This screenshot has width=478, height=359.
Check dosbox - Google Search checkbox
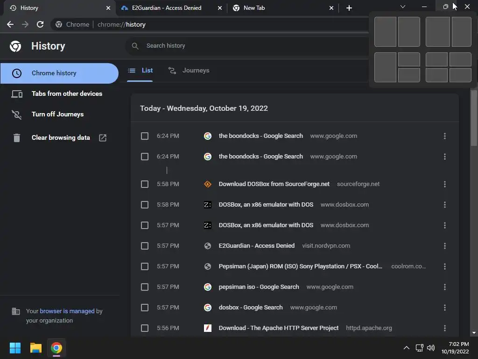(145, 308)
